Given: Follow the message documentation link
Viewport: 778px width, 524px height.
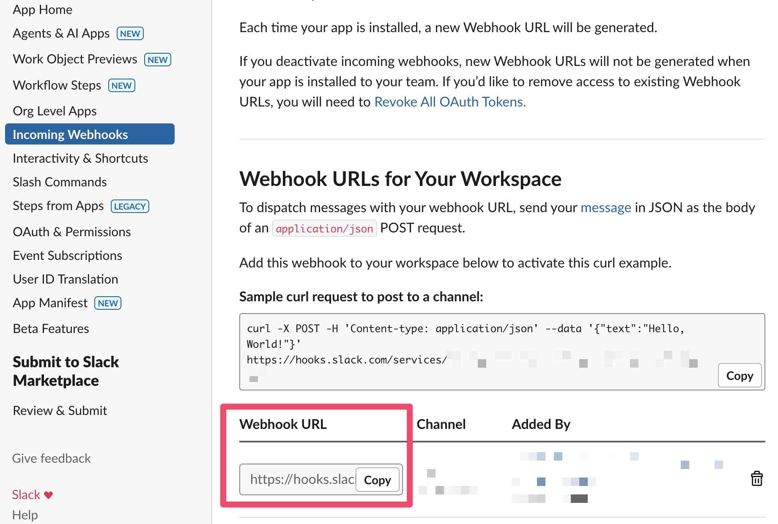Looking at the screenshot, I should point(605,207).
